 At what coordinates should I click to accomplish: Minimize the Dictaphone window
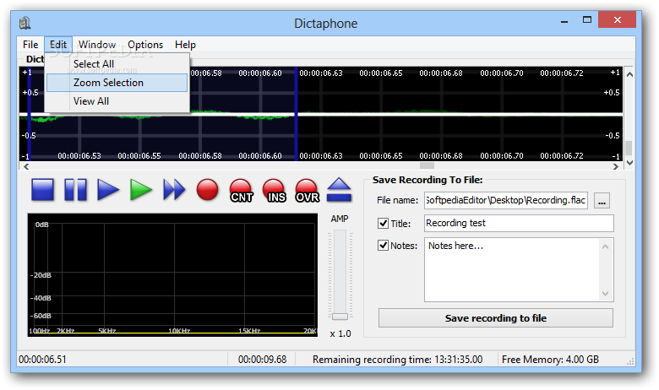[564, 20]
